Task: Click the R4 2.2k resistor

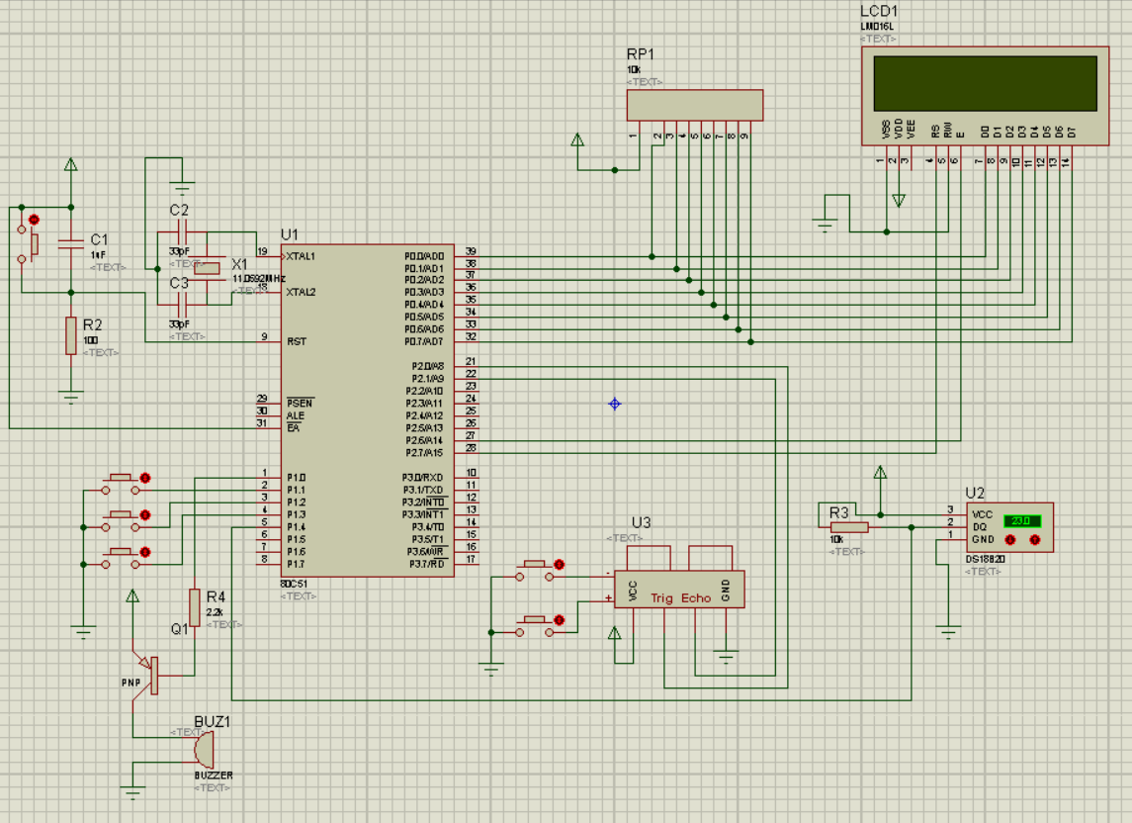Action: click(195, 606)
